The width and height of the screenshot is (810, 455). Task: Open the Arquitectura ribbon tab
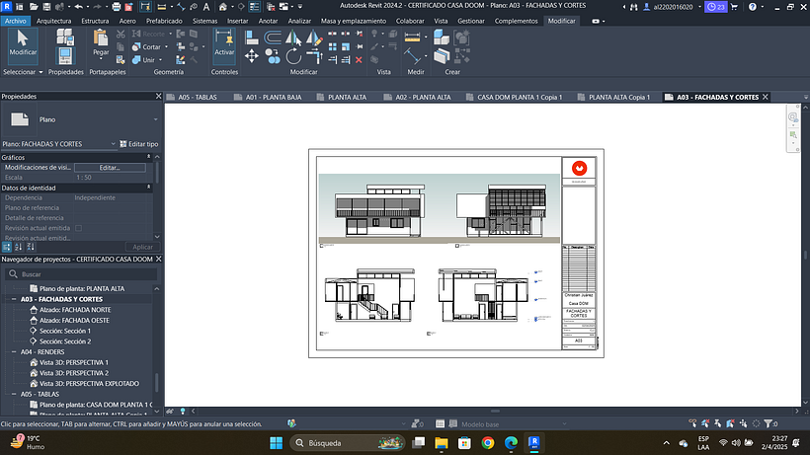click(53, 21)
